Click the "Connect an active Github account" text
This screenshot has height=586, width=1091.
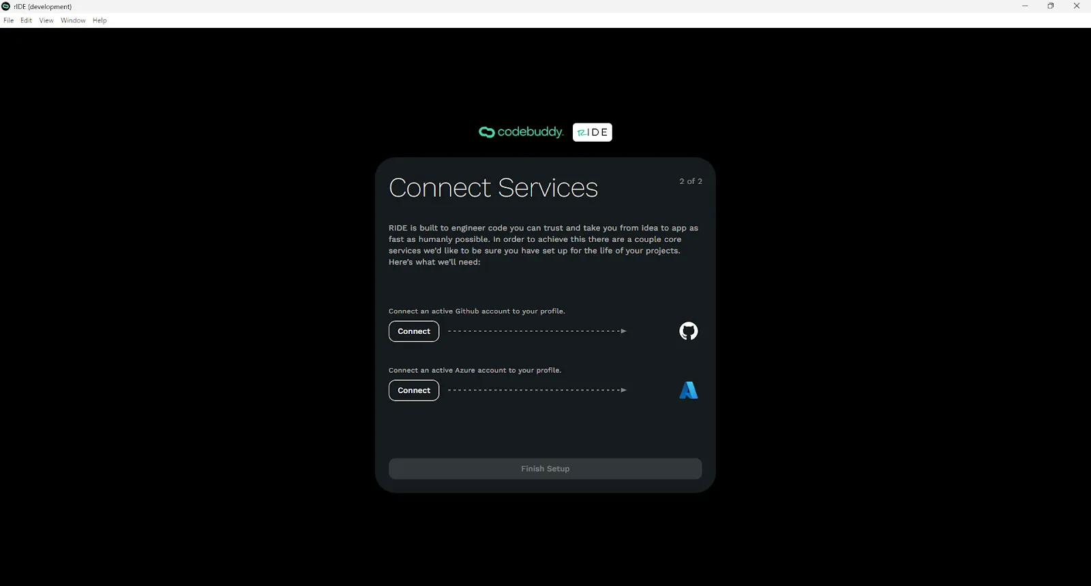(x=477, y=311)
